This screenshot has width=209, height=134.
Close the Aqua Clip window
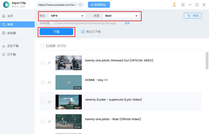coord(204,5)
